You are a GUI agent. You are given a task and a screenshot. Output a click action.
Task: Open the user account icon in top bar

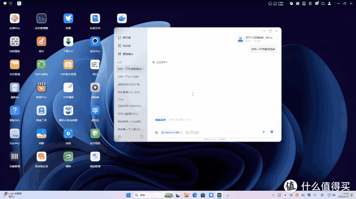click(329, 4)
